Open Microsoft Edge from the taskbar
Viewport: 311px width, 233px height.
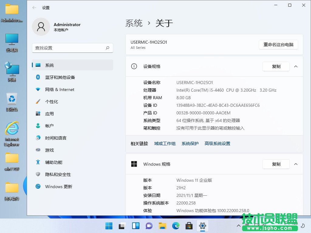click(176, 226)
